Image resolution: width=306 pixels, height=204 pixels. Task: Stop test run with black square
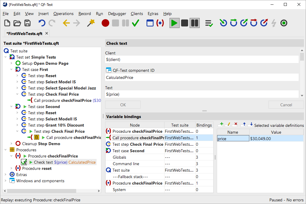point(184,23)
